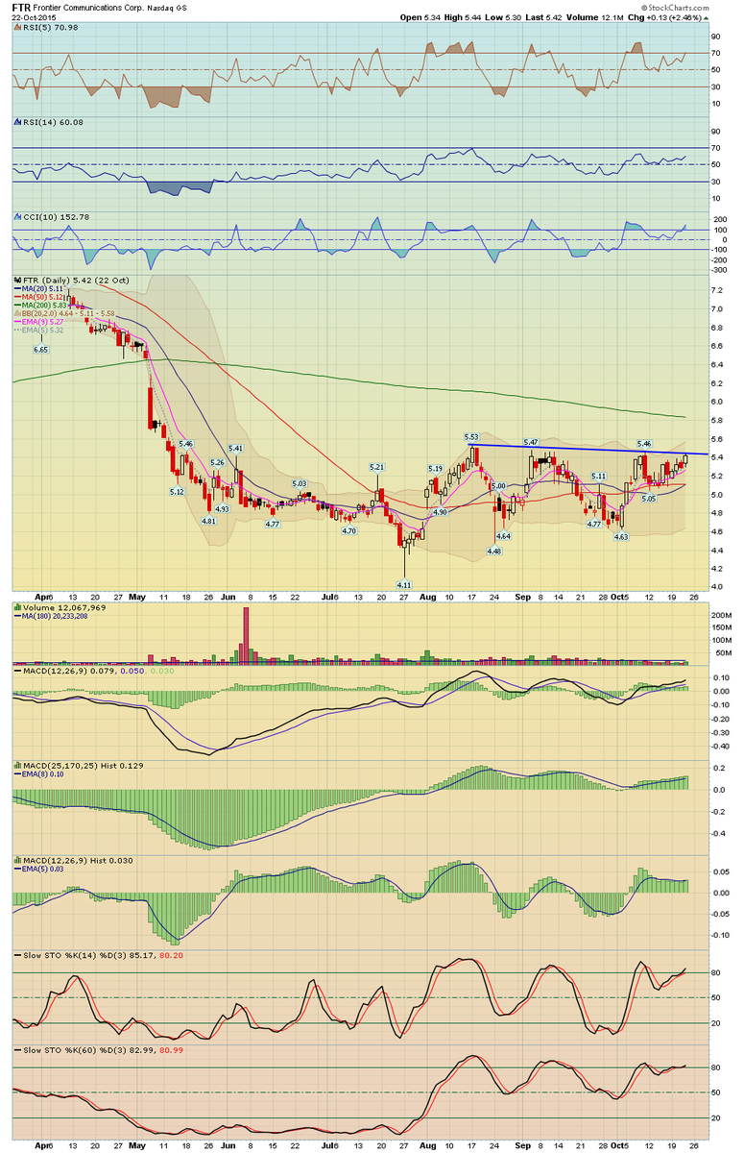The width and height of the screenshot is (744, 1153).
Task: Click the 5.19 price annotation in August
Action: (435, 468)
